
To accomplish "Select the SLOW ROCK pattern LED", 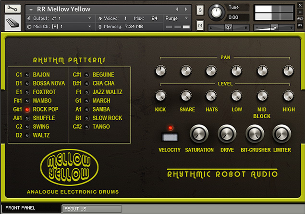I will click(87, 118).
